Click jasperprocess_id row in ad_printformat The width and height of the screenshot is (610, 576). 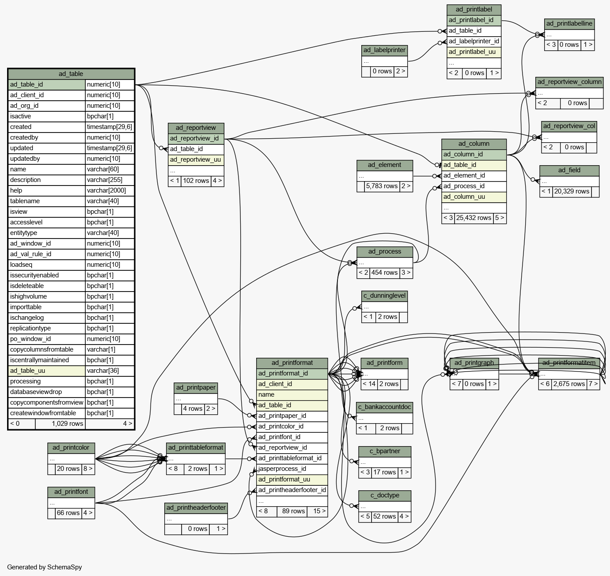point(292,469)
